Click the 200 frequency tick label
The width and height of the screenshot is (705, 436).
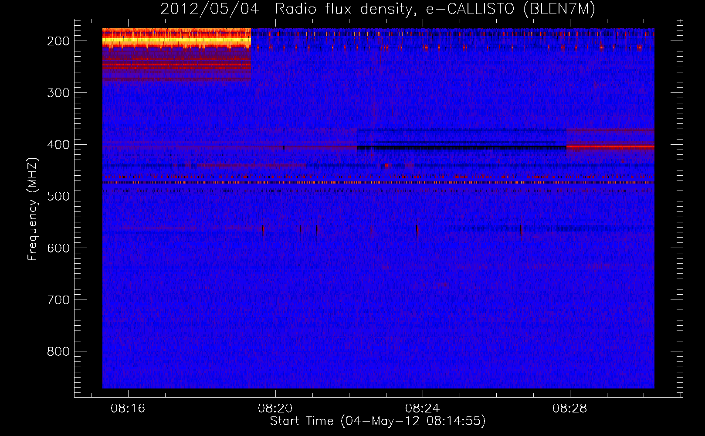tap(58, 41)
